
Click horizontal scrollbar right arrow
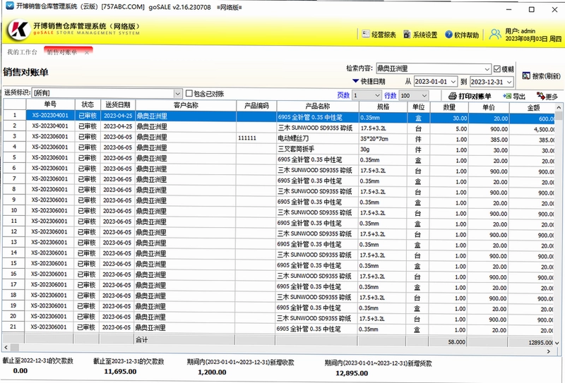549,351
